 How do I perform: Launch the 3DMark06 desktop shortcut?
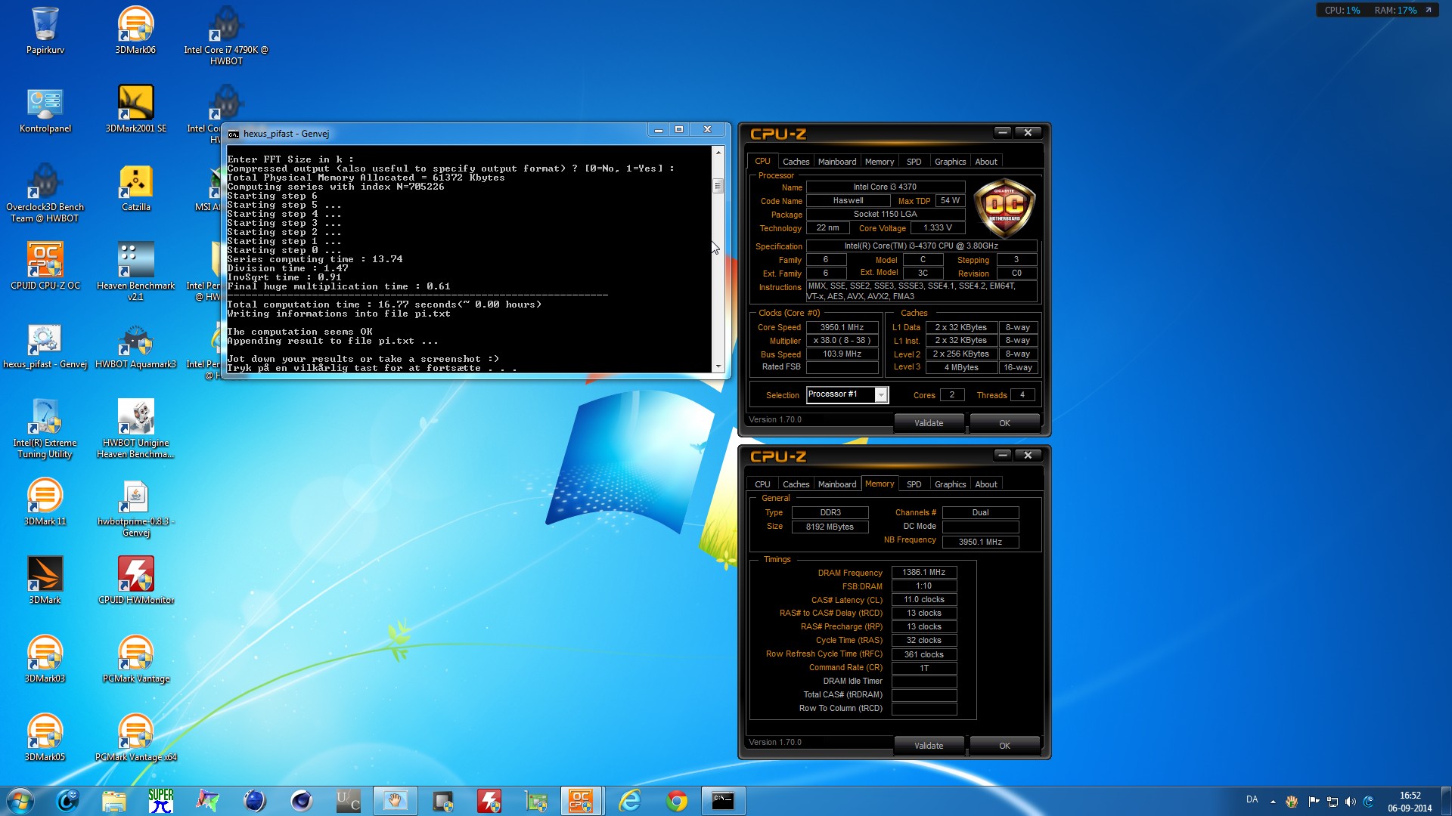click(135, 30)
